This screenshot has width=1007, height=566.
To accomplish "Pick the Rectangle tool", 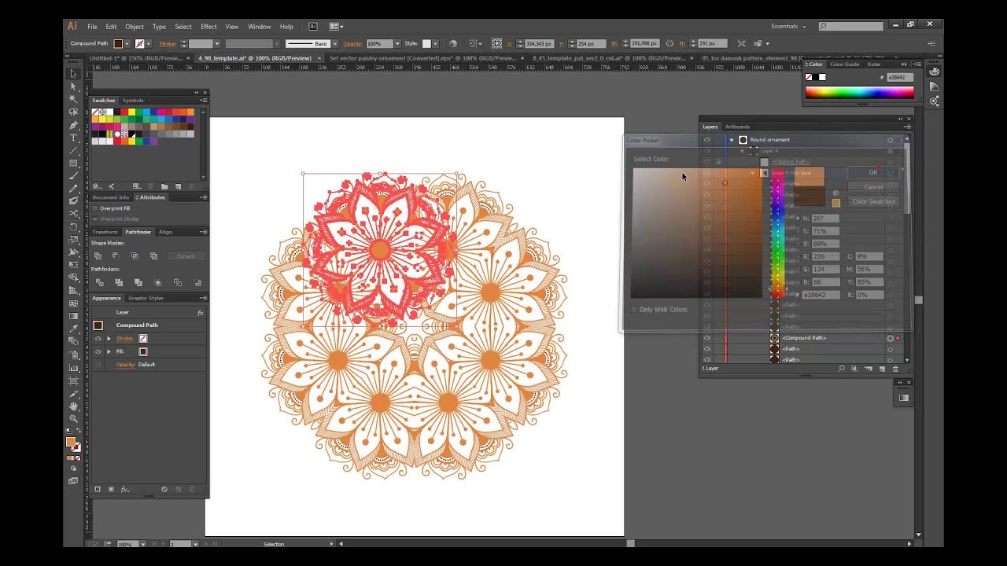I will pos(74,163).
